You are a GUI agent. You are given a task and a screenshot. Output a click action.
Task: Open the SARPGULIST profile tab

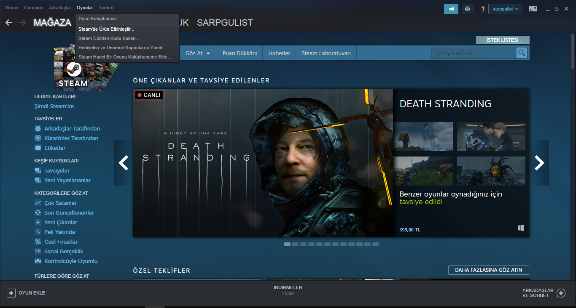(x=225, y=23)
